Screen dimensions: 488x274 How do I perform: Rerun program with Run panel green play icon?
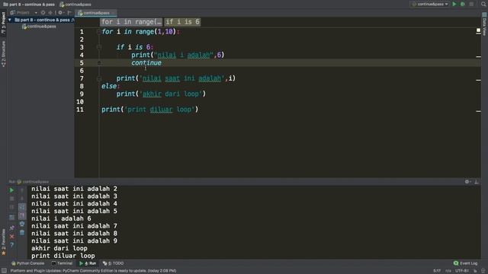tap(11, 190)
